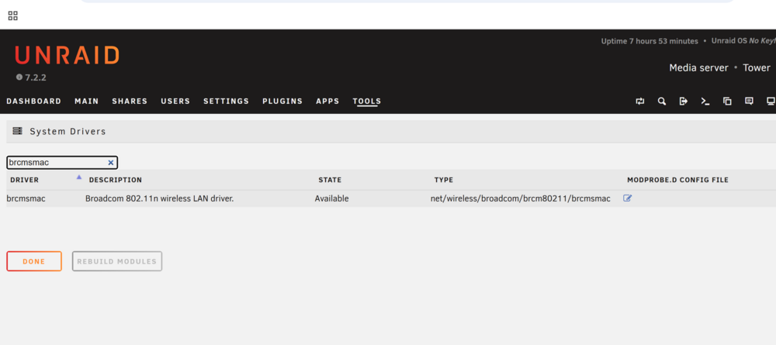Edit the brcmsmac modprobe config file
776x345 pixels.
pyautogui.click(x=628, y=198)
